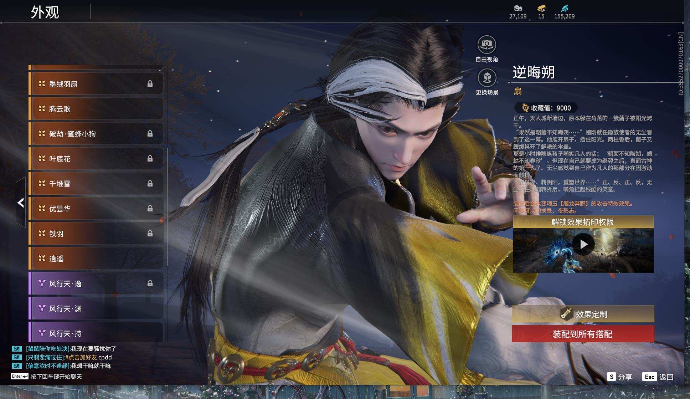
Task: Collapse the left panel with the arrow
Action: 21,203
